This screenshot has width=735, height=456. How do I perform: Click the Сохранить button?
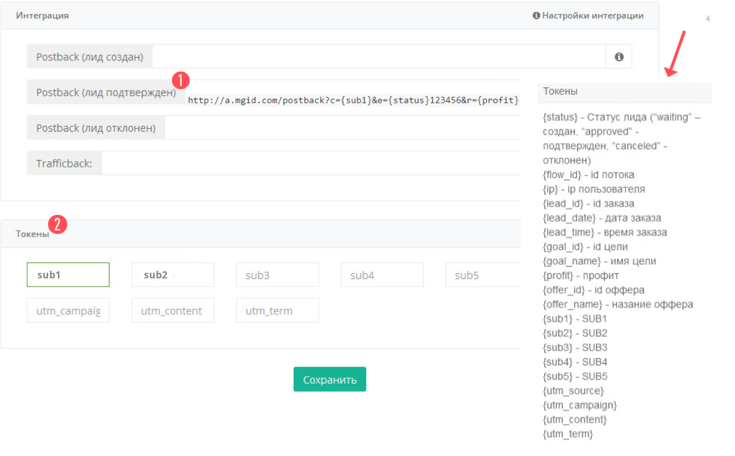pos(329,379)
